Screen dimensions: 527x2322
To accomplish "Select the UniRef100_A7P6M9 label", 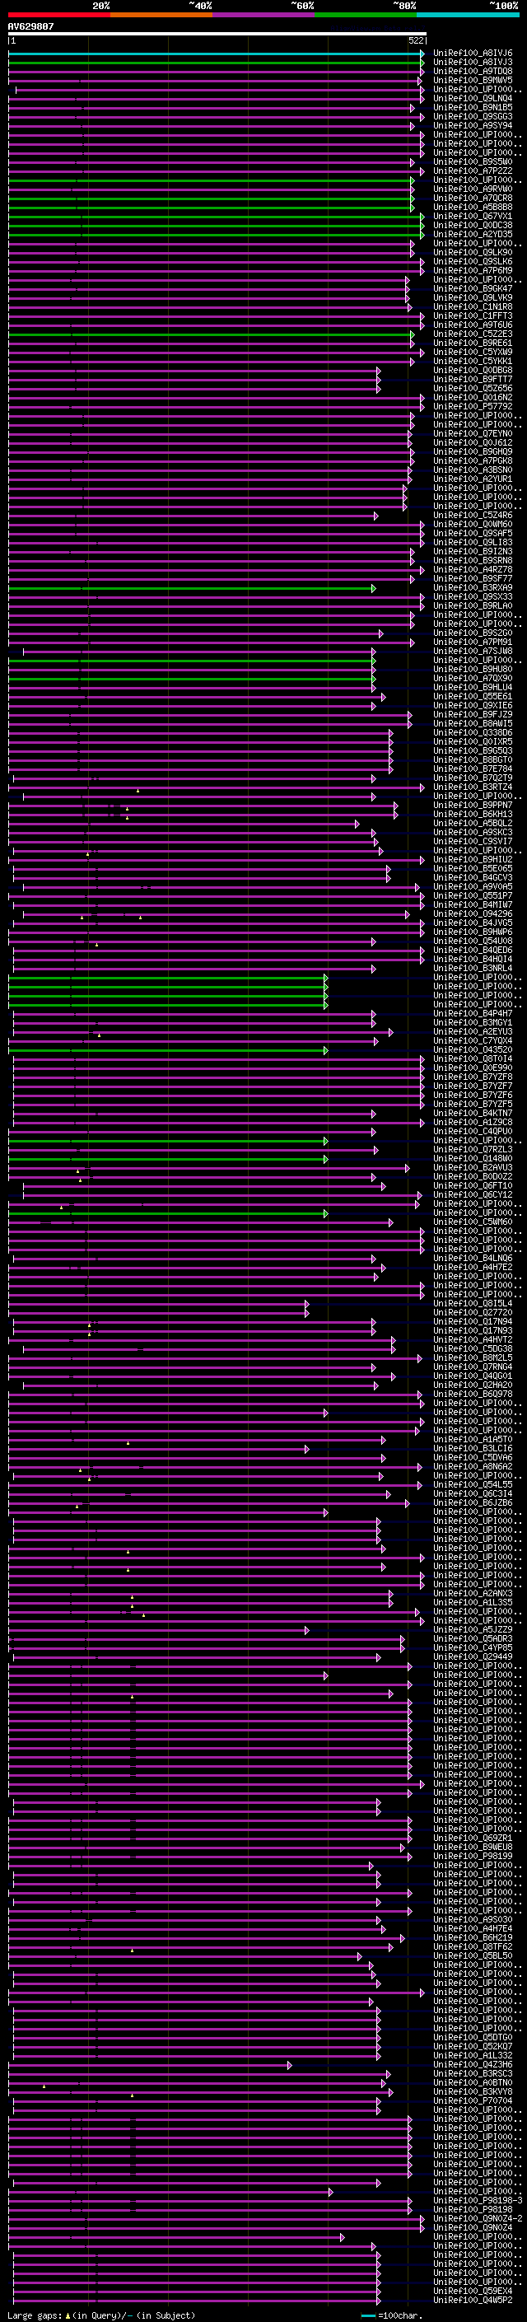I will pyautogui.click(x=473, y=270).
